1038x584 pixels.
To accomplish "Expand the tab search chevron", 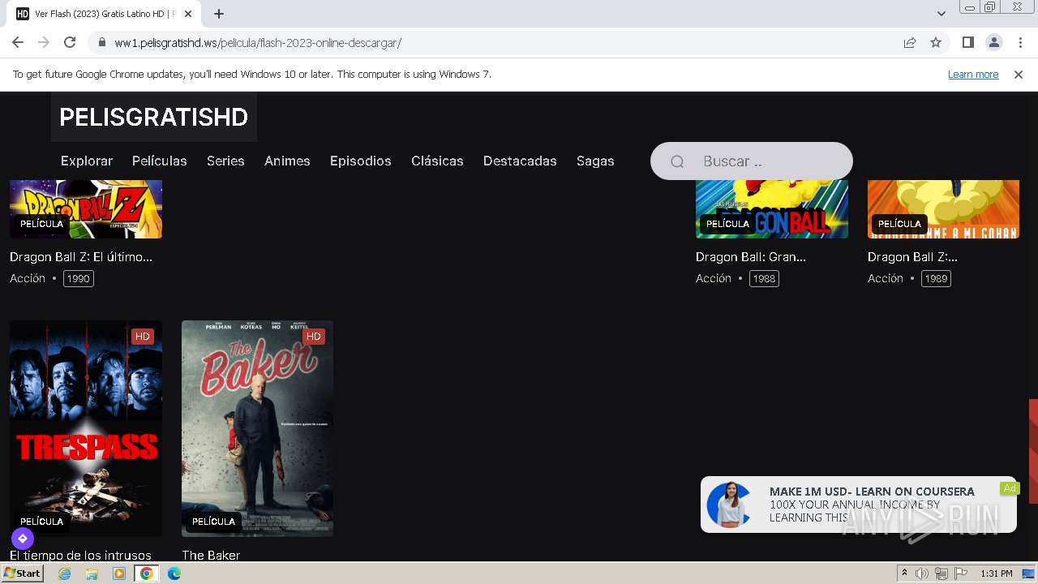I will pyautogui.click(x=941, y=14).
